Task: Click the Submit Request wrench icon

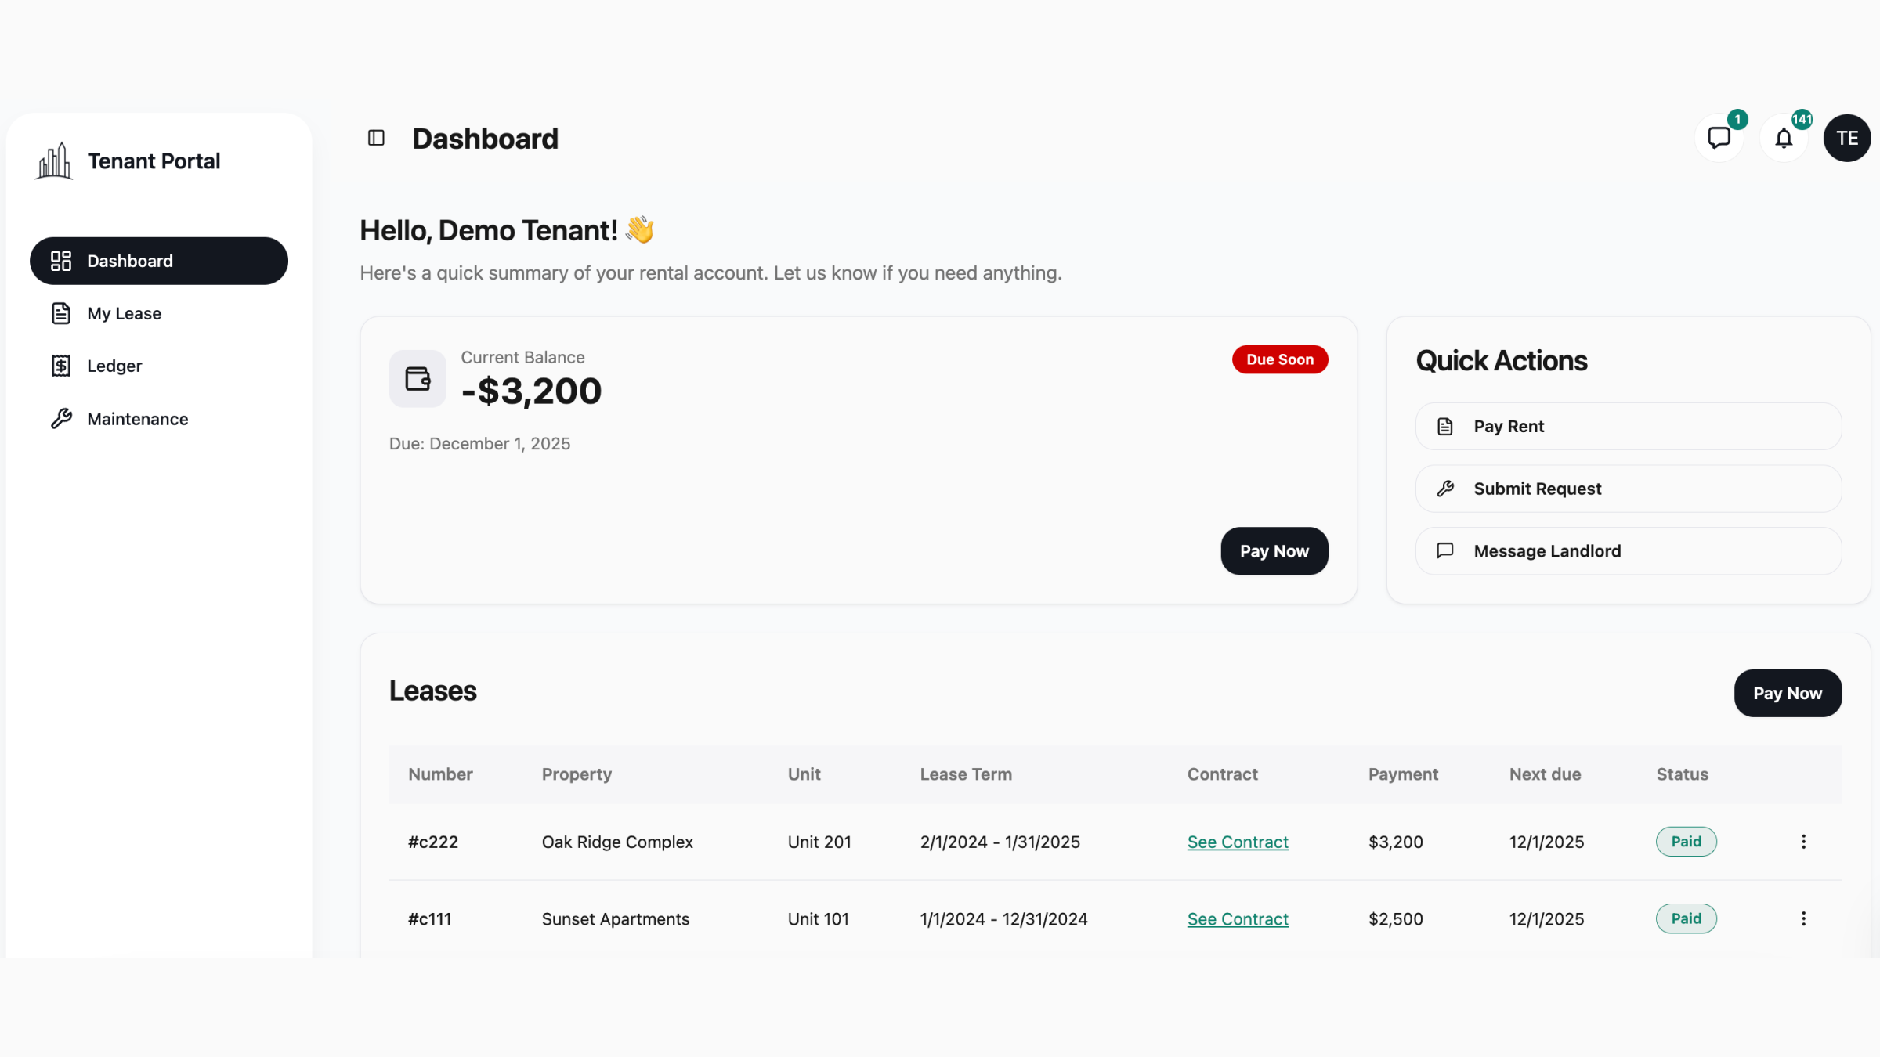Action: (x=1445, y=489)
